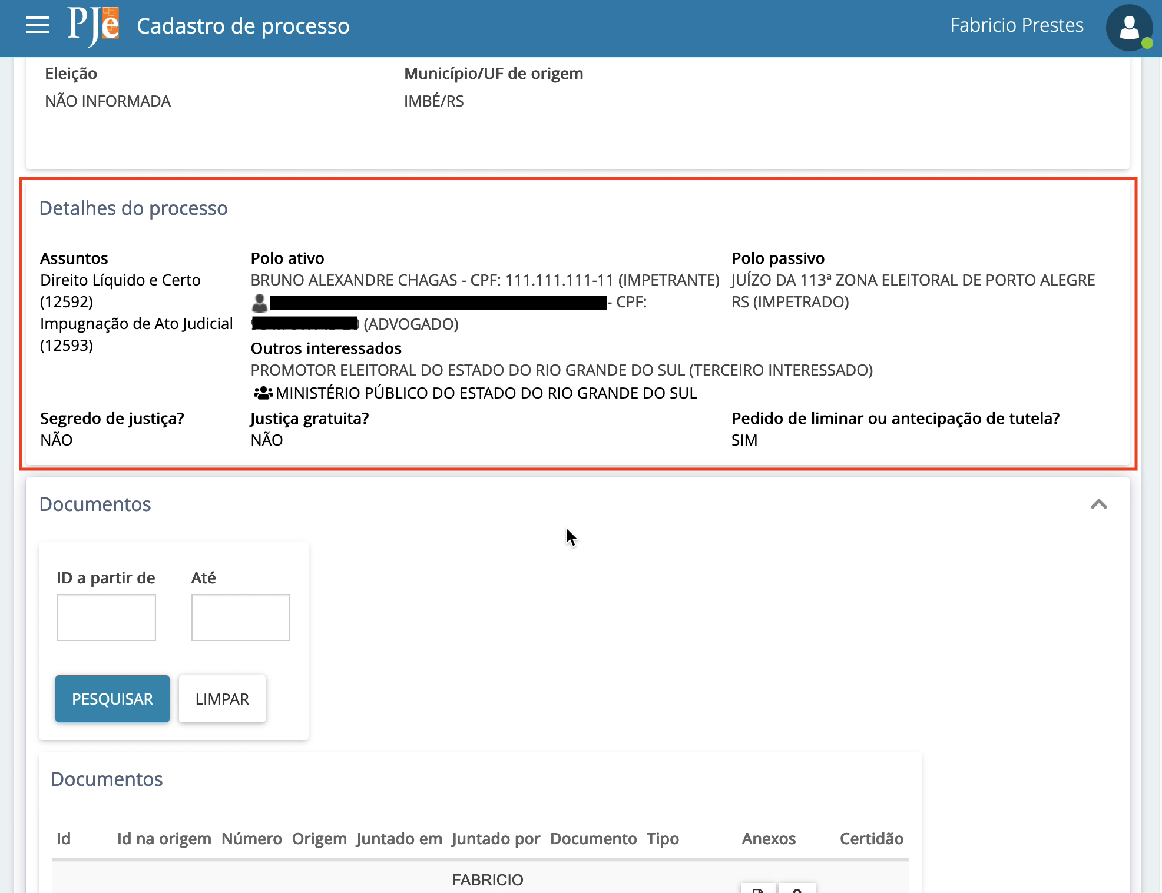The height and width of the screenshot is (893, 1162).
Task: Click the person icon beside the redacted advogado
Action: click(x=259, y=303)
